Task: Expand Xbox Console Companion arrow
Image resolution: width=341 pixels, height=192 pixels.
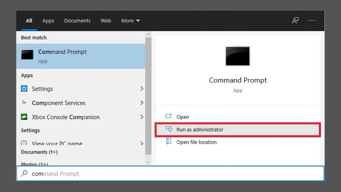Action: pyautogui.click(x=142, y=117)
